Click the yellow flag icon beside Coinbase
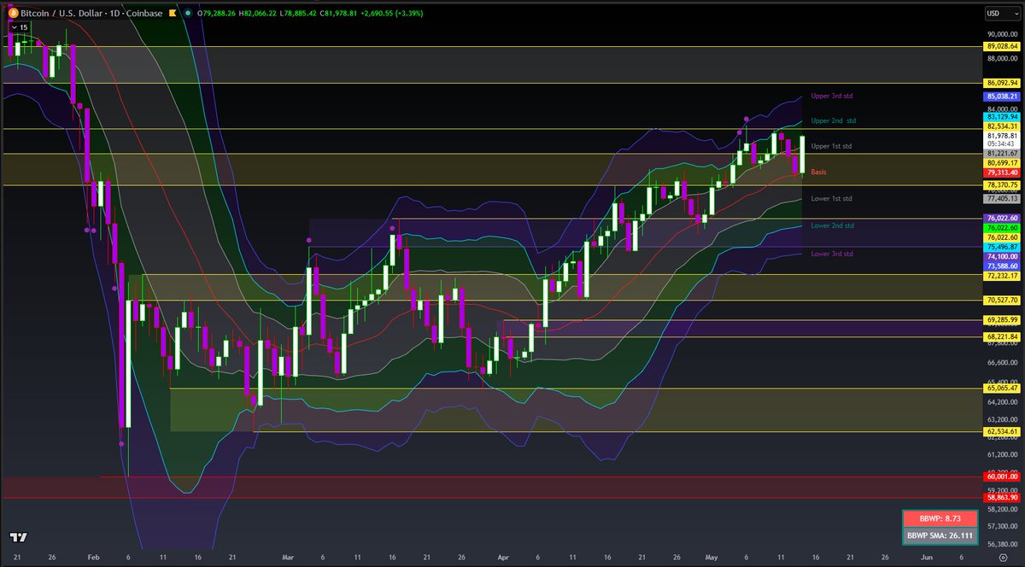 (172, 13)
